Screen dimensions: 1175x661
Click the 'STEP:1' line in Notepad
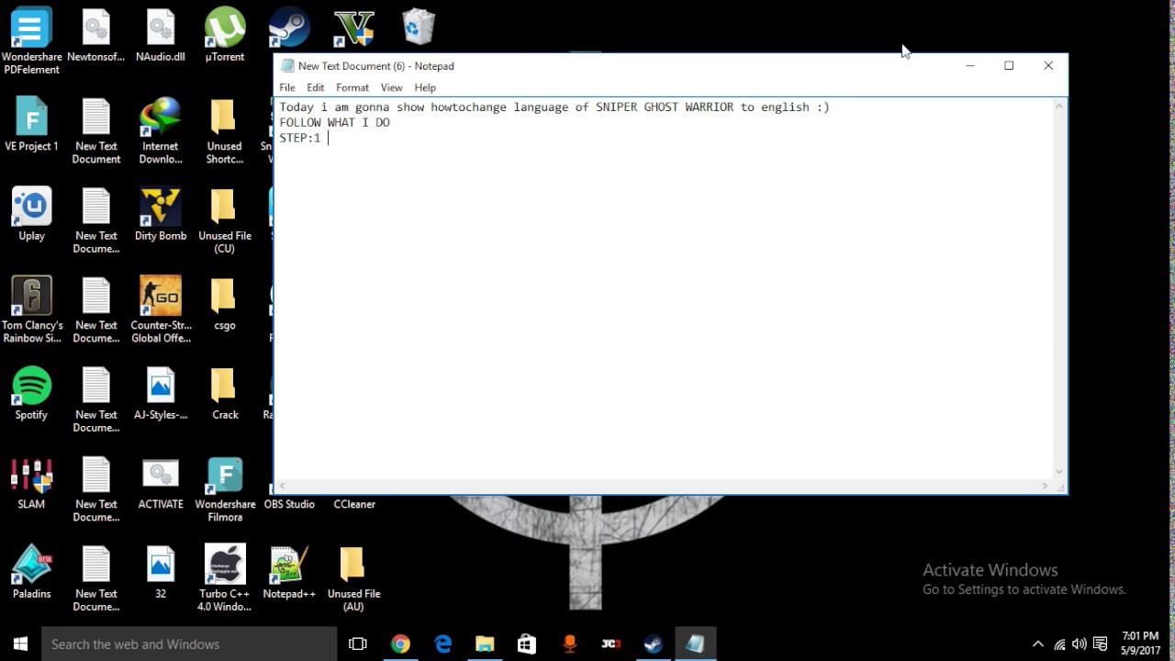pyautogui.click(x=300, y=138)
